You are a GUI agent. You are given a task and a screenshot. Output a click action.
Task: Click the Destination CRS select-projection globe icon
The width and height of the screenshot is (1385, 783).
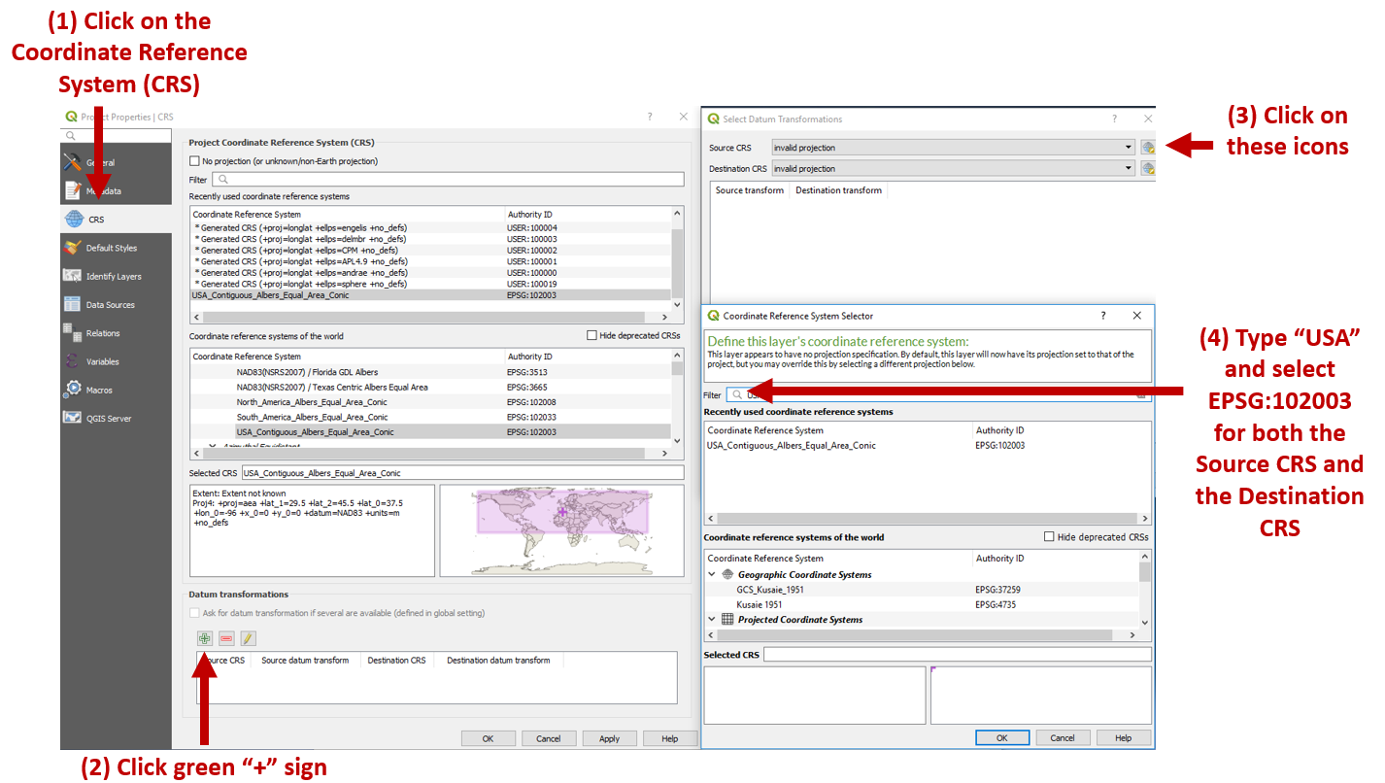[x=1148, y=169]
